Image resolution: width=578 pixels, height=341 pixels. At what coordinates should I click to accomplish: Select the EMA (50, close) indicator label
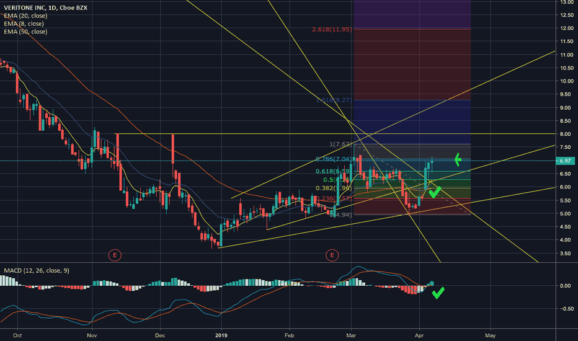25,32
